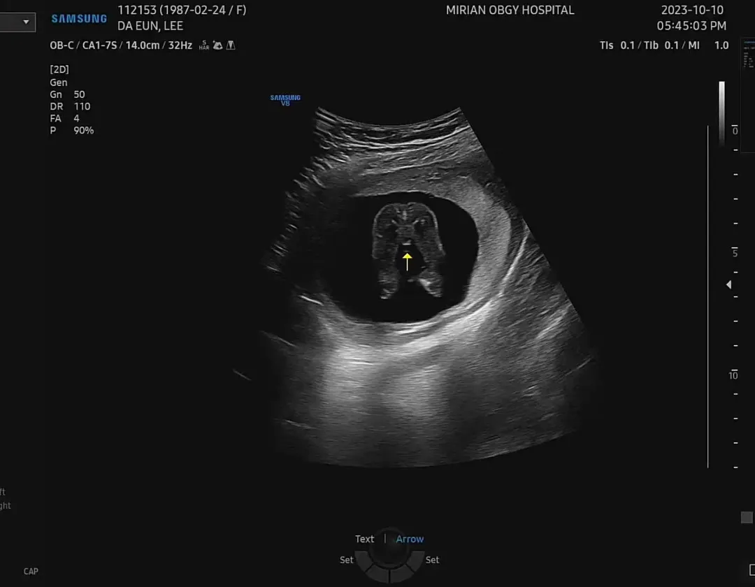The width and height of the screenshot is (755, 587).
Task: Click the 5 cm depth scale label
Action: tap(735, 252)
